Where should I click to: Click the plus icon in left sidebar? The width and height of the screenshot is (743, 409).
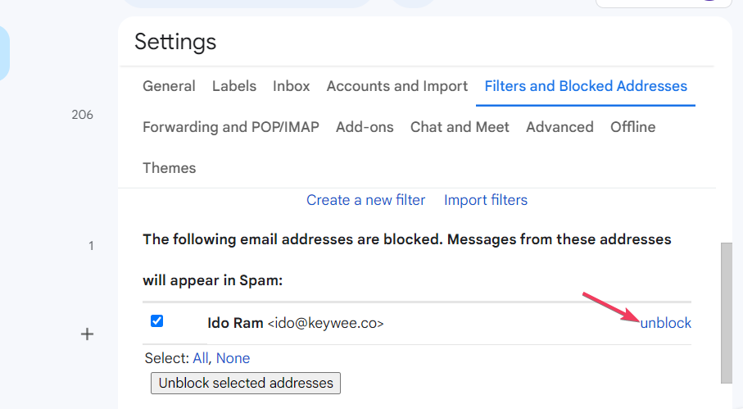click(x=88, y=334)
